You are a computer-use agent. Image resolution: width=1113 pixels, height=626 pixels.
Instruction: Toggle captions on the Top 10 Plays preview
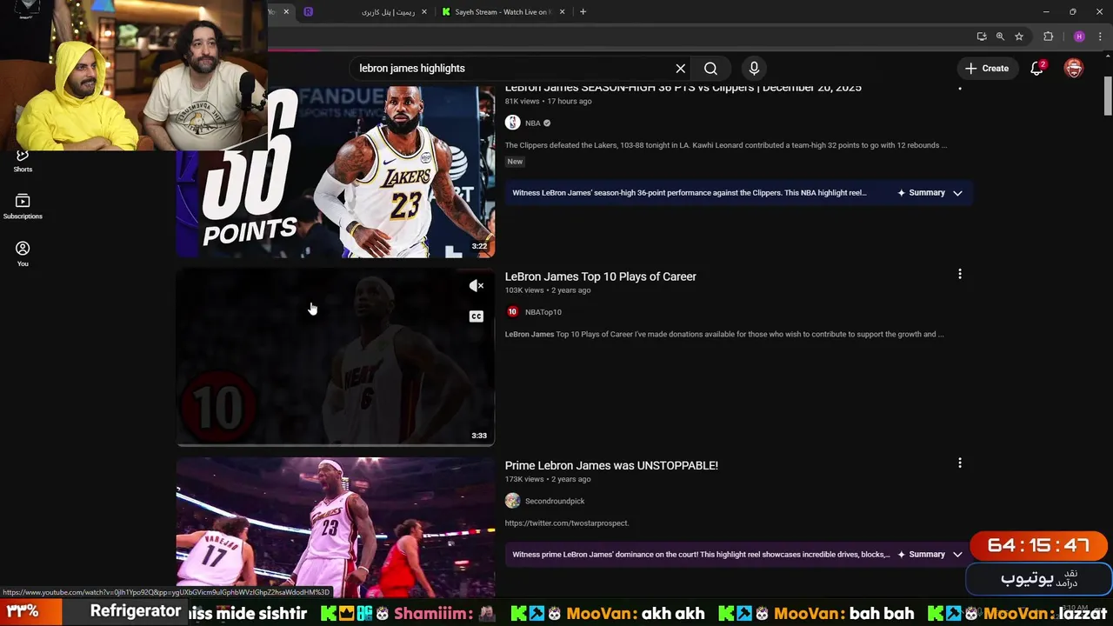(476, 316)
